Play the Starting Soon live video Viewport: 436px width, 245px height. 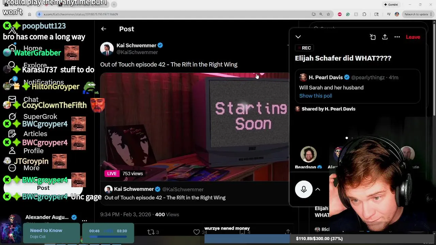click(194, 127)
